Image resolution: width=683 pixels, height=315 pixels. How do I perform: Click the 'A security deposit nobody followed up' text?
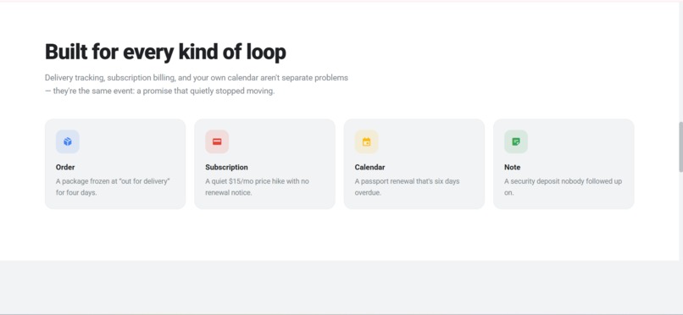[x=563, y=186]
